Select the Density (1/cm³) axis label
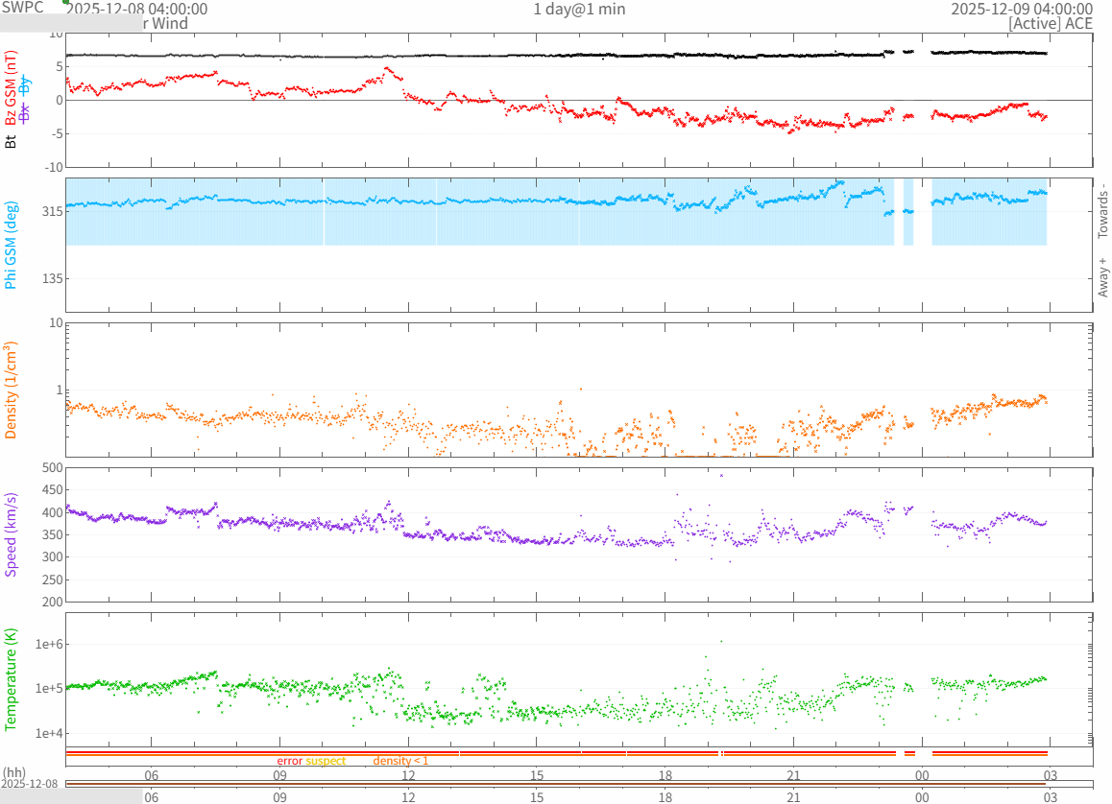The height and width of the screenshot is (804, 1112). point(11,390)
